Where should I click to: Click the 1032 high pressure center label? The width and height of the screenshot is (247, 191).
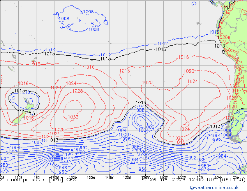[73, 117]
